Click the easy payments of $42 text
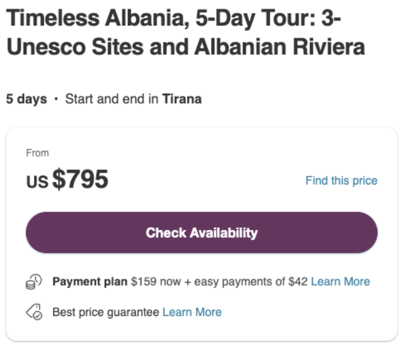 tap(251, 281)
